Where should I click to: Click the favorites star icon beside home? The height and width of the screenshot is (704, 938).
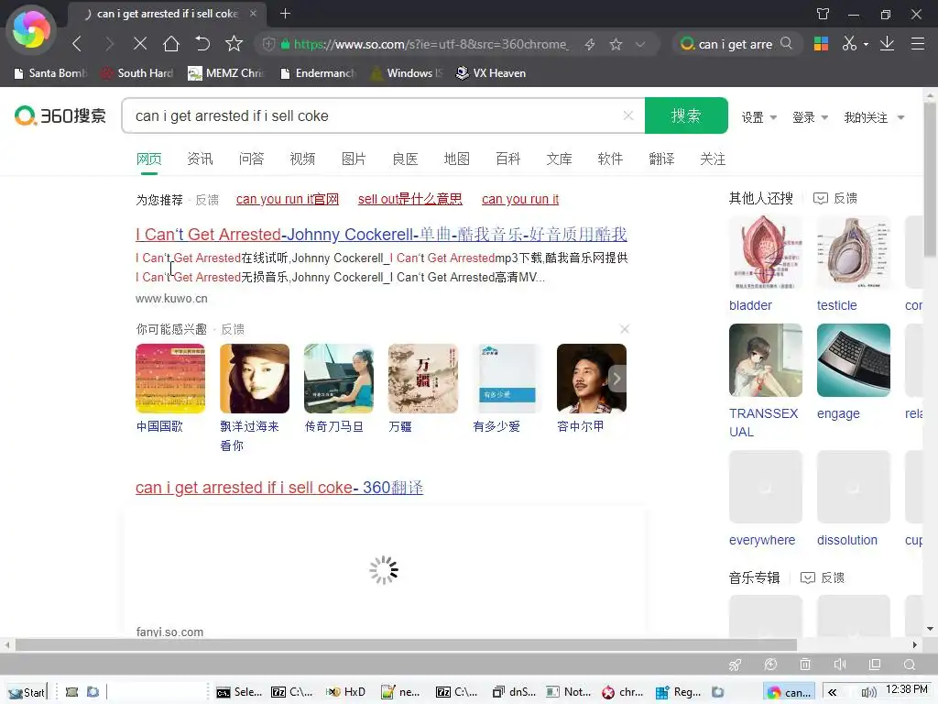[x=234, y=44]
